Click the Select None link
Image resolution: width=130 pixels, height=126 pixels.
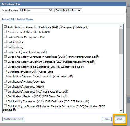pos(25,20)
